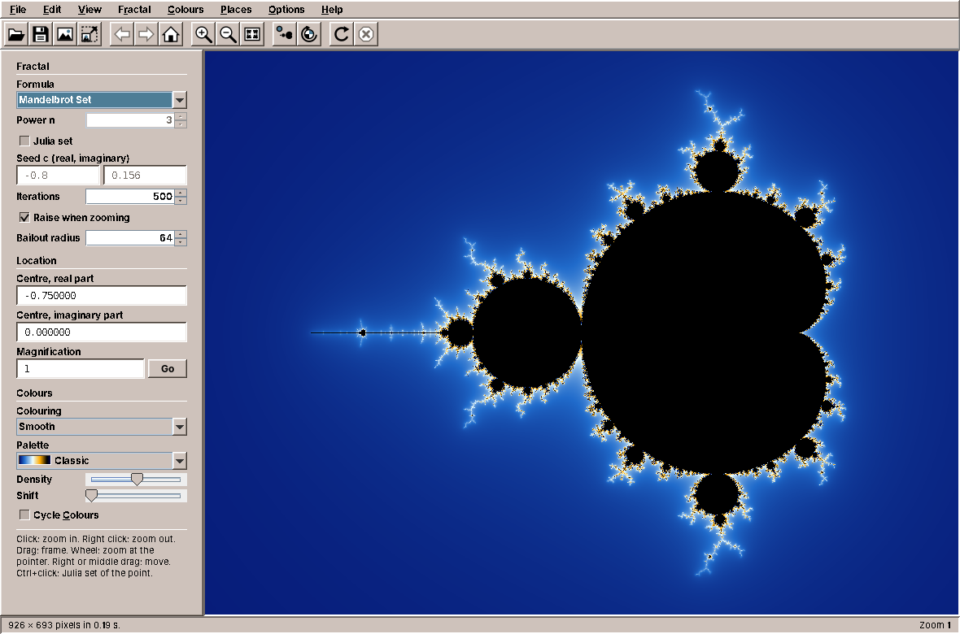This screenshot has width=960, height=634.
Task: Click the Seed c imaginary field 0.156
Action: point(145,175)
